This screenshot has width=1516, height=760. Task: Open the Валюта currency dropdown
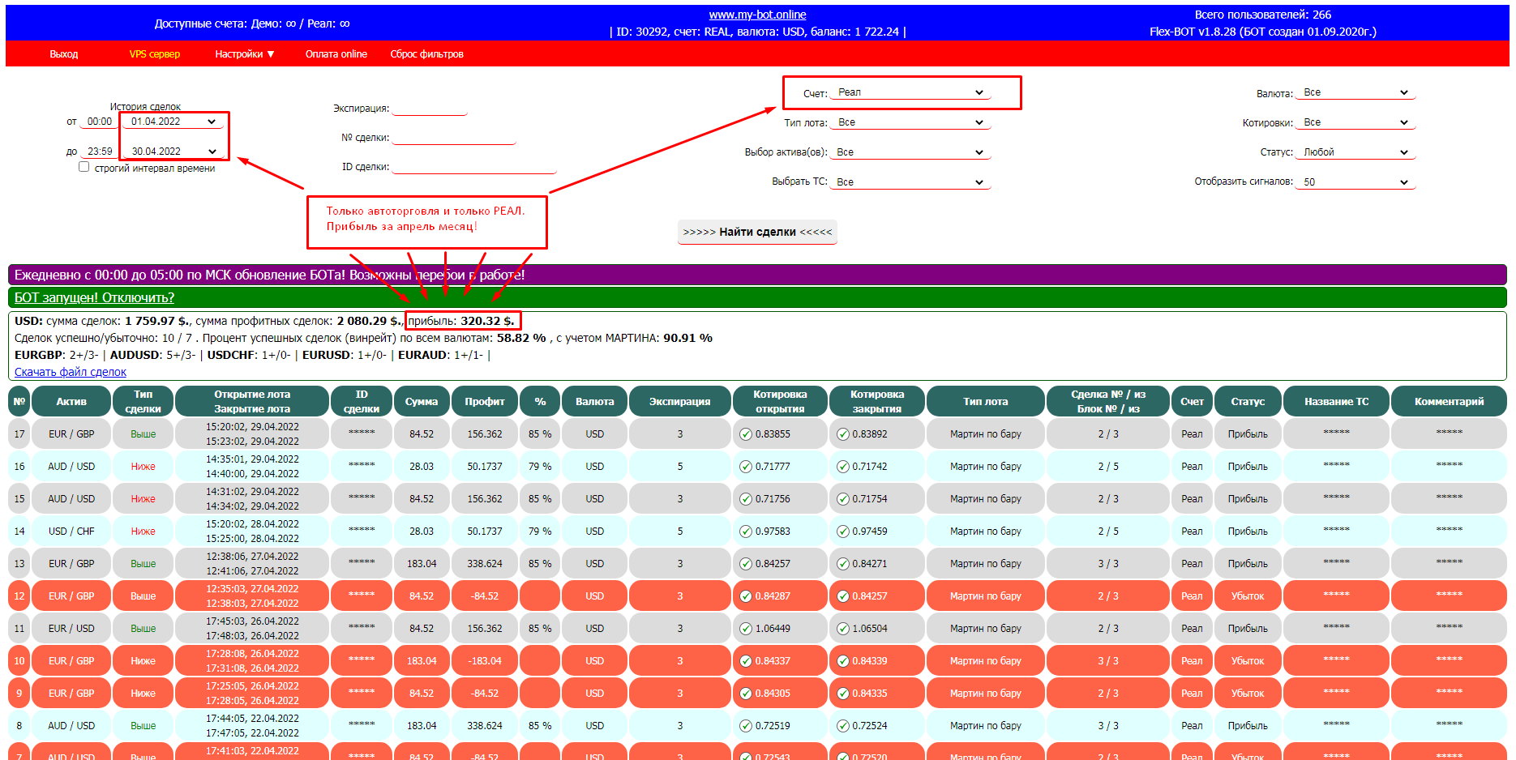[1355, 92]
